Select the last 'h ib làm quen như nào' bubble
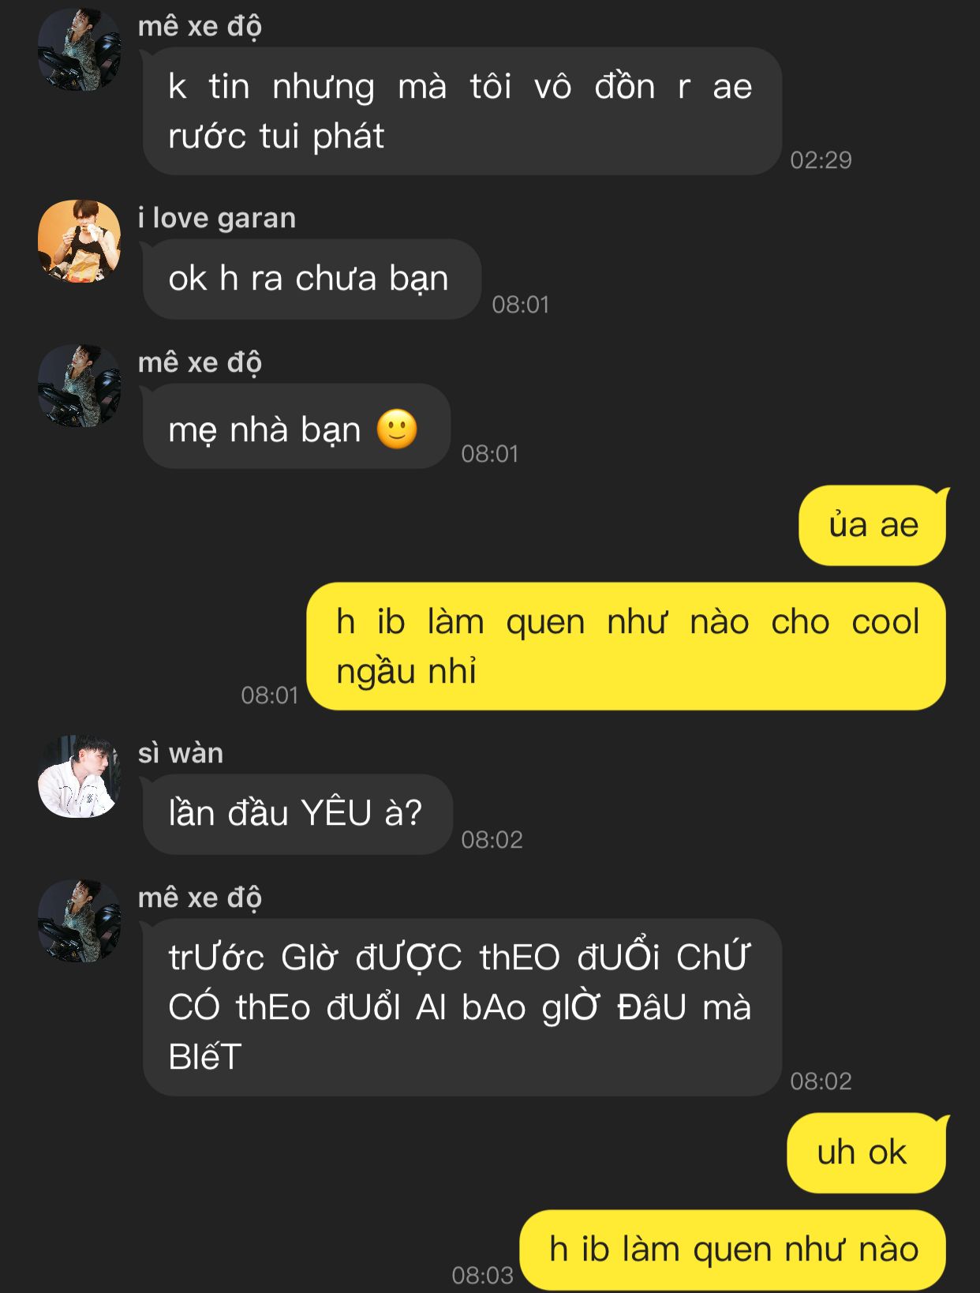This screenshot has height=1293, width=980. 733,1250
